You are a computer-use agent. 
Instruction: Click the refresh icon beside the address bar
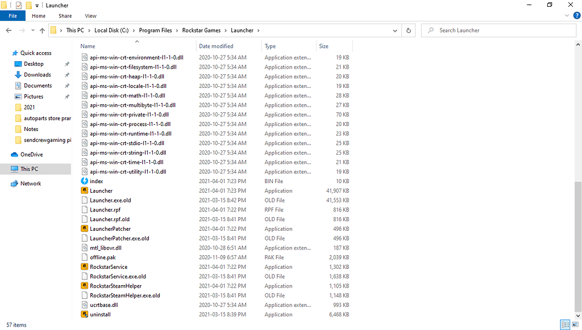point(409,30)
